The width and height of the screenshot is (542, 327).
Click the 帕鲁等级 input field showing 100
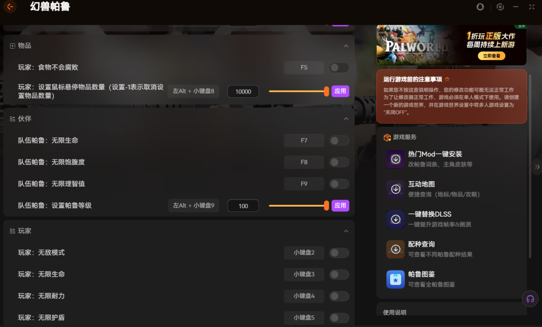243,205
